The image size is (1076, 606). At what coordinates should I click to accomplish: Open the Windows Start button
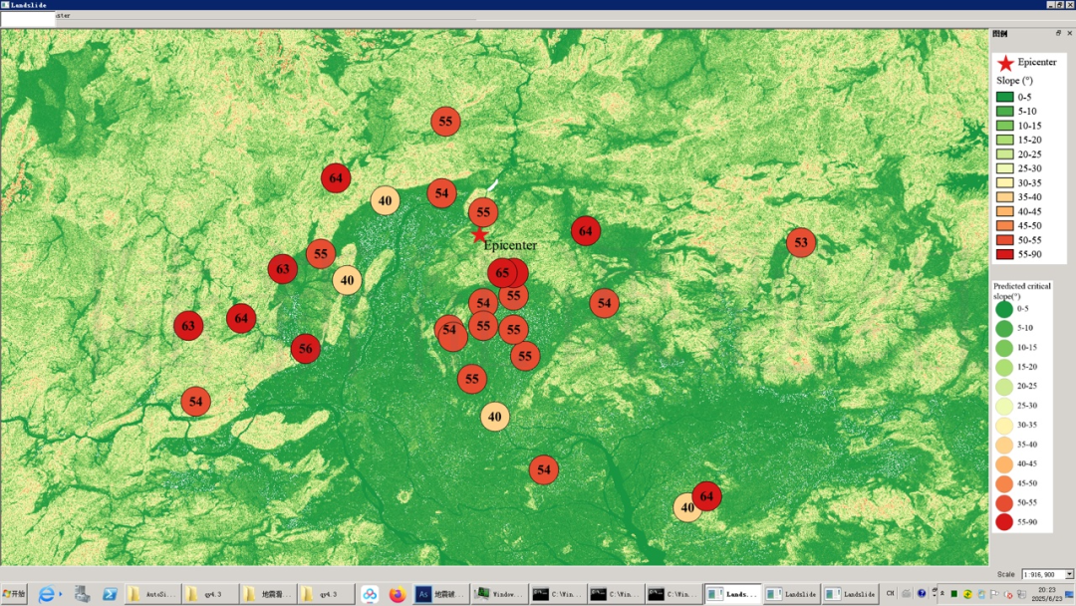click(15, 595)
